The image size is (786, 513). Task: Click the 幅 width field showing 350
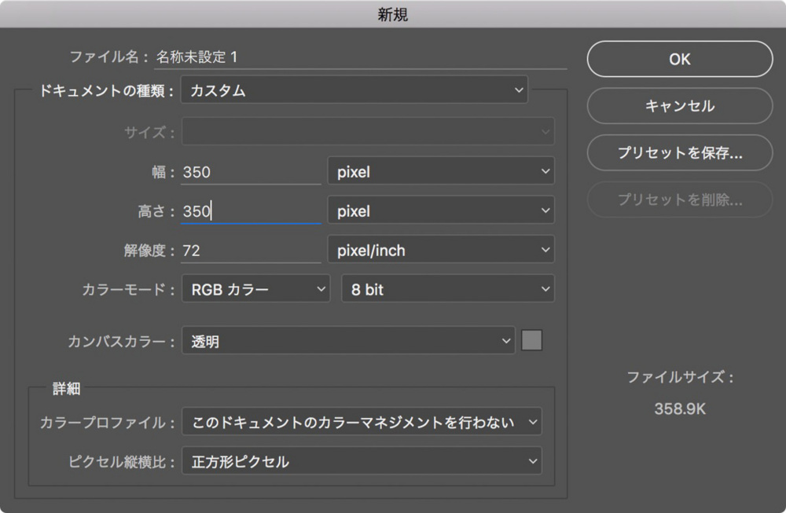(251, 172)
